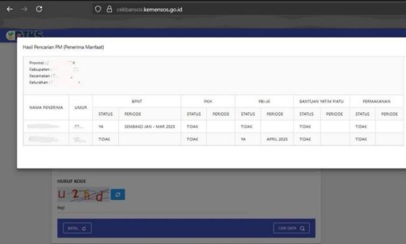The width and height of the screenshot is (406, 244).
Task: Click the PERIODE subheader under PERMAKANAN
Action: click(389, 114)
